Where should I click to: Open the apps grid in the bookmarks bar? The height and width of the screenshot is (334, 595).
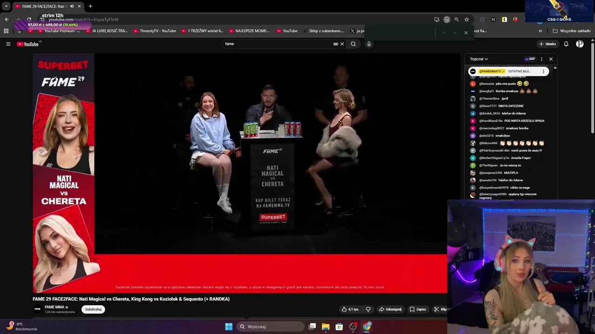tap(6, 31)
